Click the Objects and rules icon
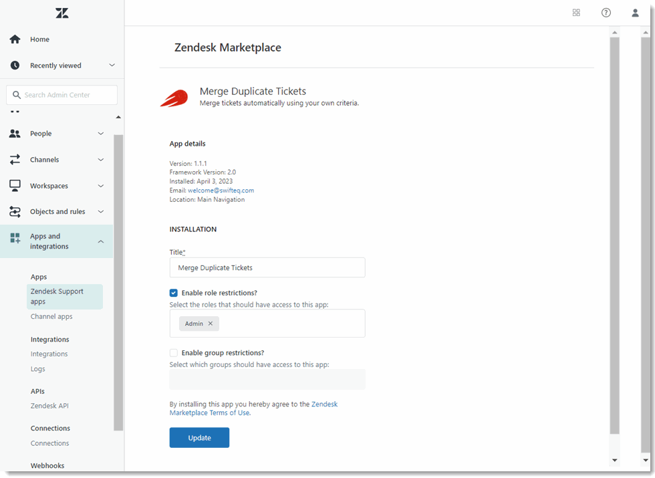 [x=15, y=212]
